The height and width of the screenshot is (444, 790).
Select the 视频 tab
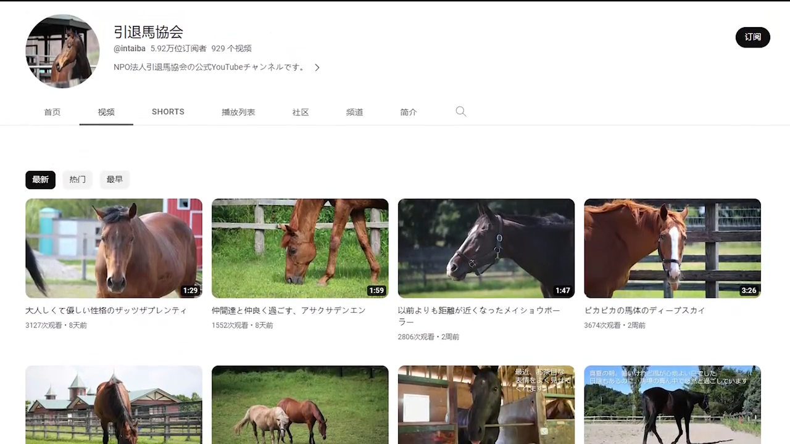[106, 112]
